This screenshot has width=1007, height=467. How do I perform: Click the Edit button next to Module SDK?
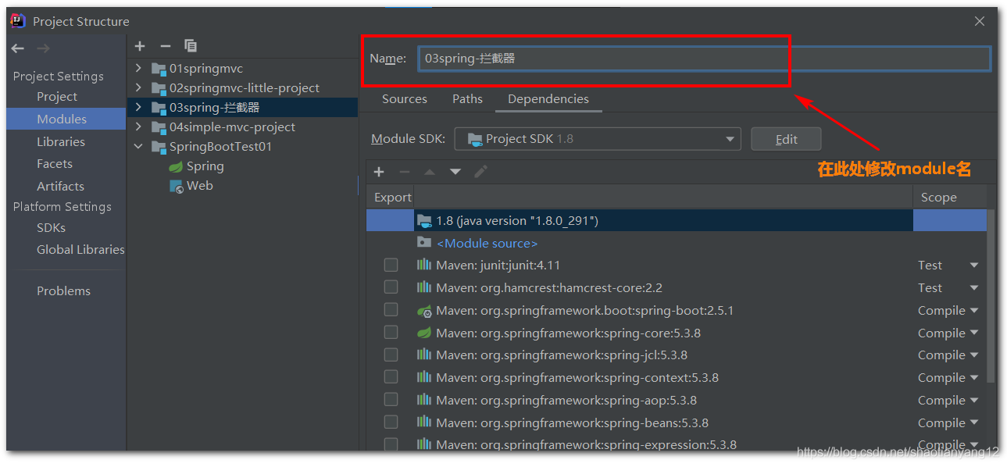coord(786,139)
